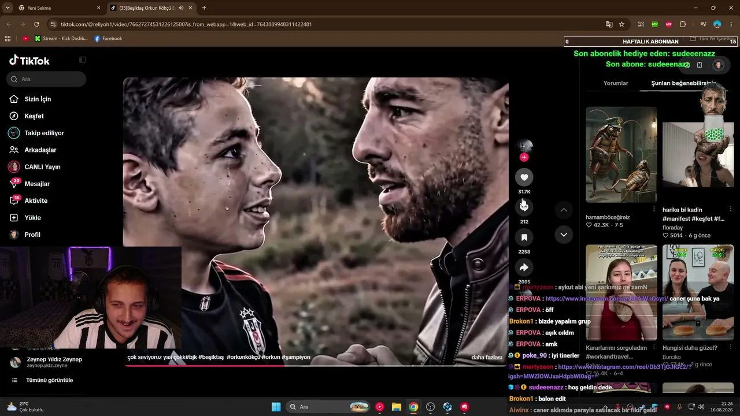Mute the TikTok tab via speaker icon
This screenshot has width=740, height=416.
pos(181,8)
